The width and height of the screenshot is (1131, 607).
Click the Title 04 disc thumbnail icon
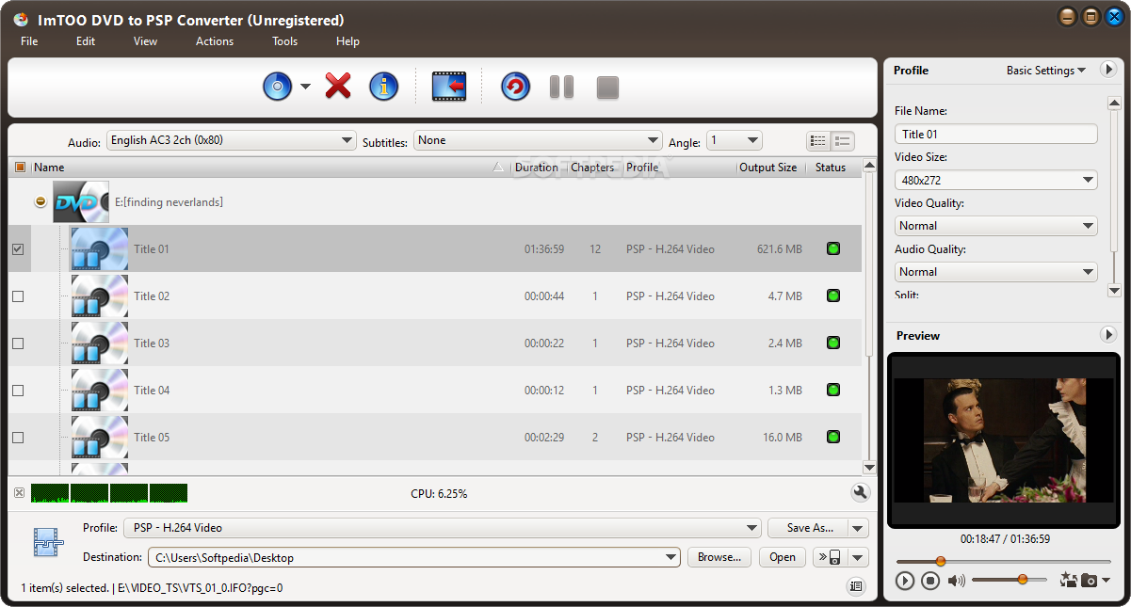[x=99, y=391]
